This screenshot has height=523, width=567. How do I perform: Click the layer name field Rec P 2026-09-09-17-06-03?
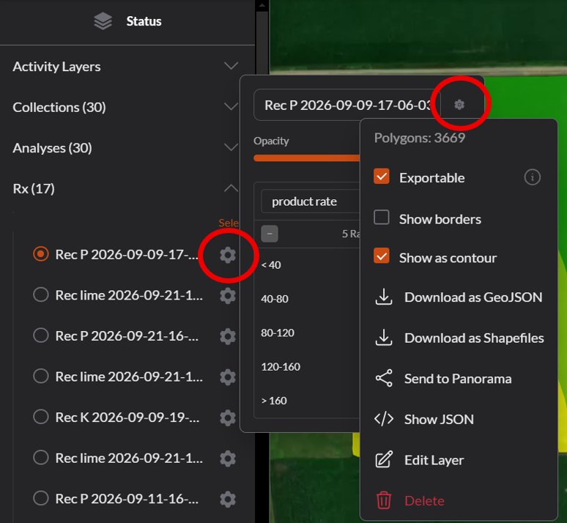click(347, 105)
